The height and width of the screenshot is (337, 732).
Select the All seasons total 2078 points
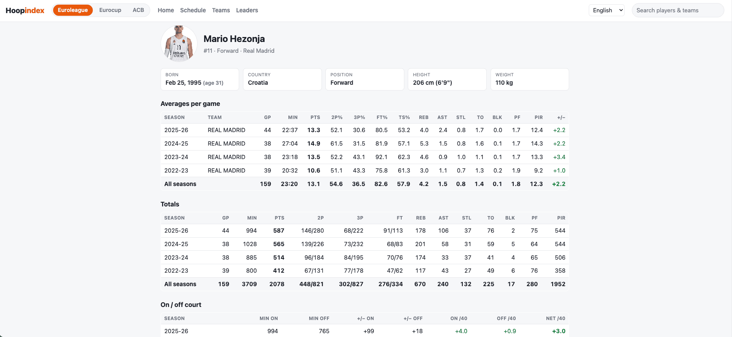(x=277, y=284)
